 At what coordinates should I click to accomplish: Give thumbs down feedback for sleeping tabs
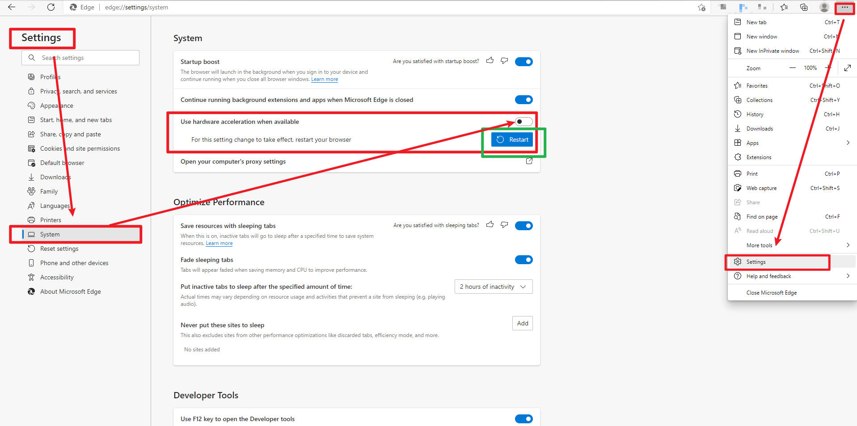pyautogui.click(x=504, y=225)
